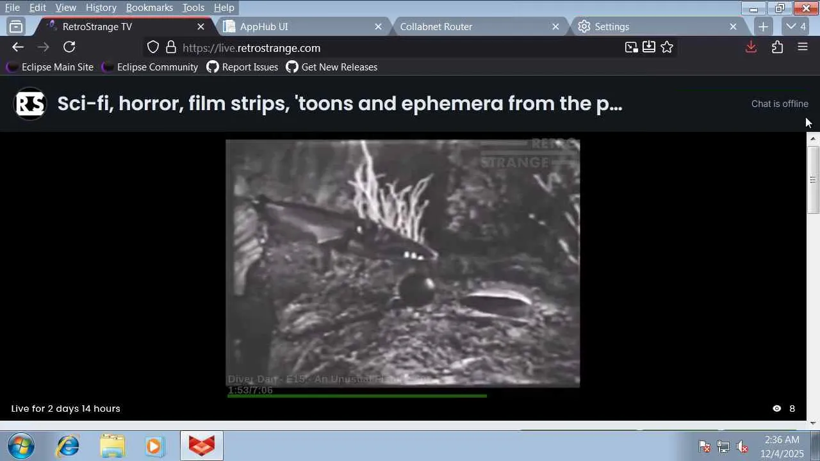Screen dimensions: 820x461
Task: Click the muted speaker tray icon
Action: 742,446
